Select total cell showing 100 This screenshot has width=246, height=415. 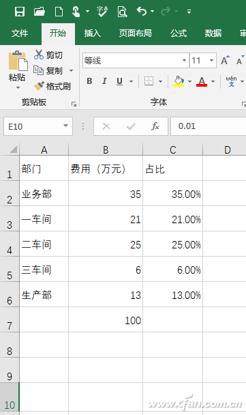(x=106, y=319)
